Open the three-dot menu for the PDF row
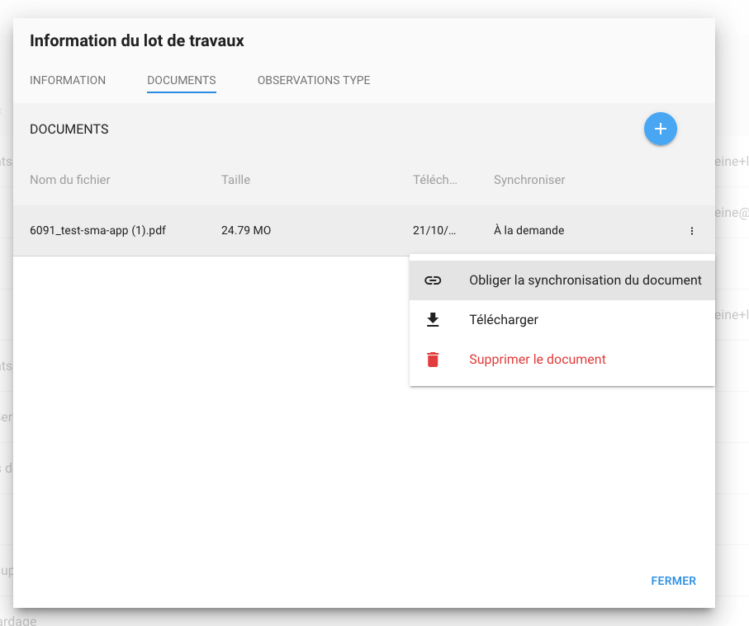749x626 pixels. (691, 231)
